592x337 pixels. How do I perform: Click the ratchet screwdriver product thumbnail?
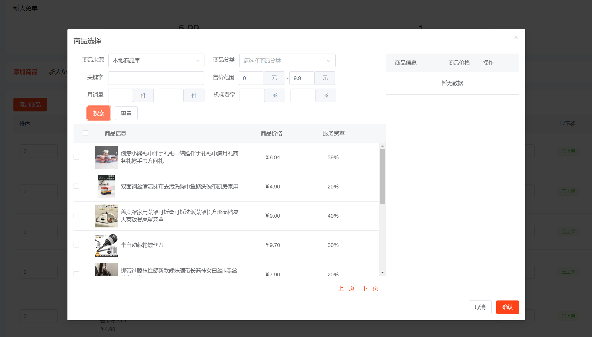click(106, 245)
